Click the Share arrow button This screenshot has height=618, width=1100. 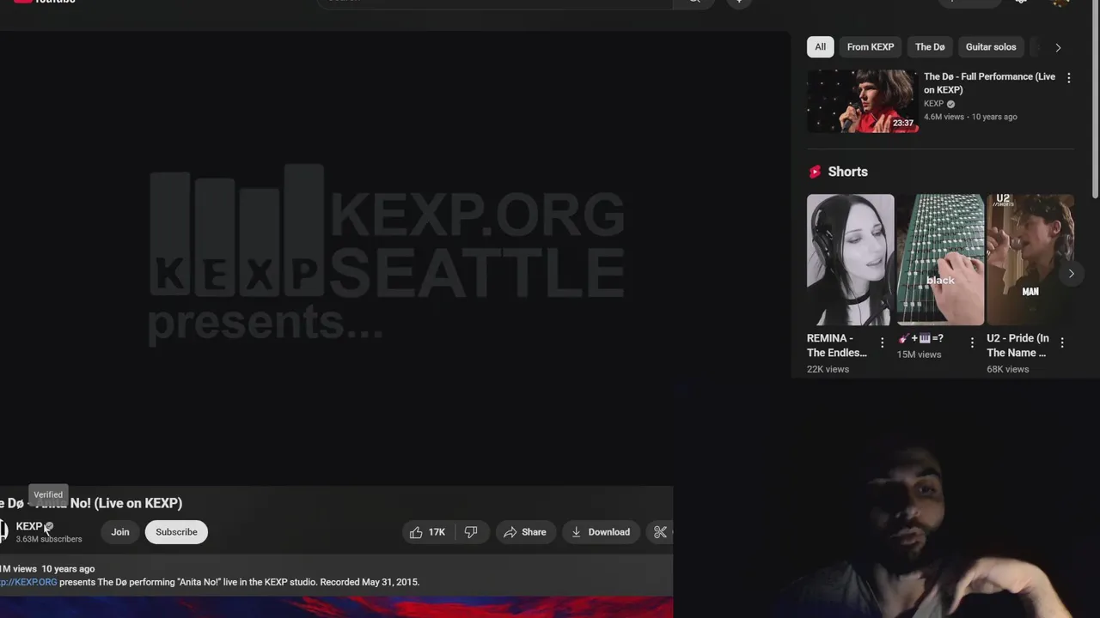coord(525,532)
